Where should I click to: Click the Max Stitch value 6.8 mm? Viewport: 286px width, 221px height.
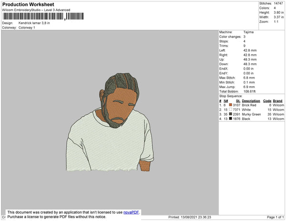249,78
